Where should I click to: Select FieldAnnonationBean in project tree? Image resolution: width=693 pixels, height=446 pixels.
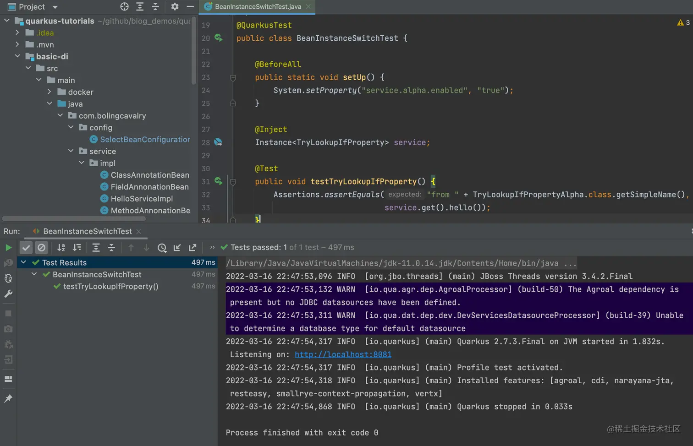[x=144, y=187]
